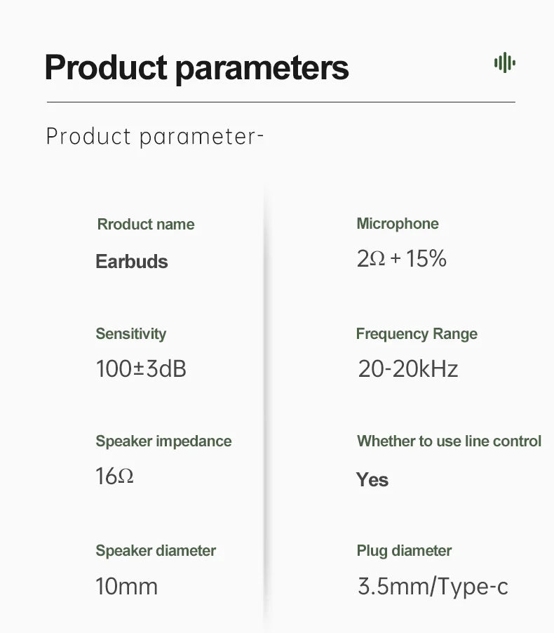Screen dimensions: 554x633
Task: Click the Product parameters heading
Action: tap(197, 68)
